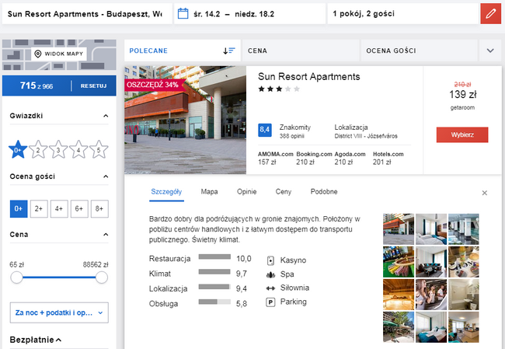Sort results by Polecane
505x349 pixels.
coord(183,51)
